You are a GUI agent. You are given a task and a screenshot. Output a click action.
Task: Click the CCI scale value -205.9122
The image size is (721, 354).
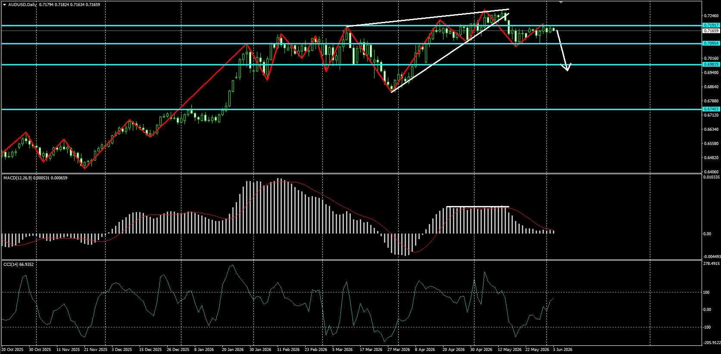[x=711, y=343]
